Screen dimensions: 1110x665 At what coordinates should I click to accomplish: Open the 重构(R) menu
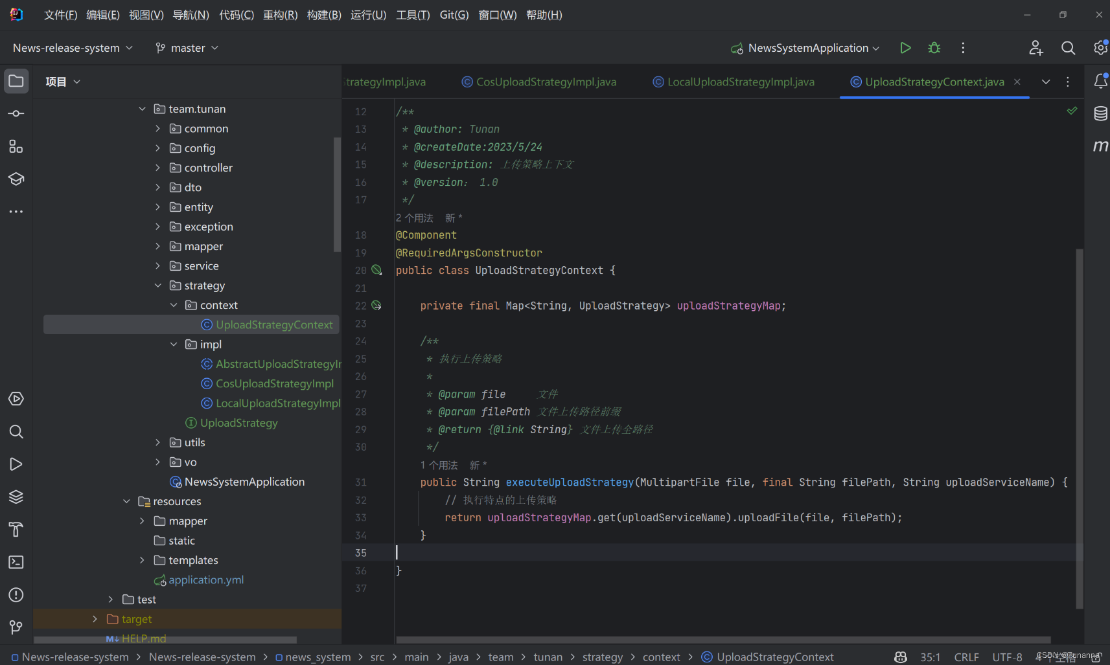[280, 14]
